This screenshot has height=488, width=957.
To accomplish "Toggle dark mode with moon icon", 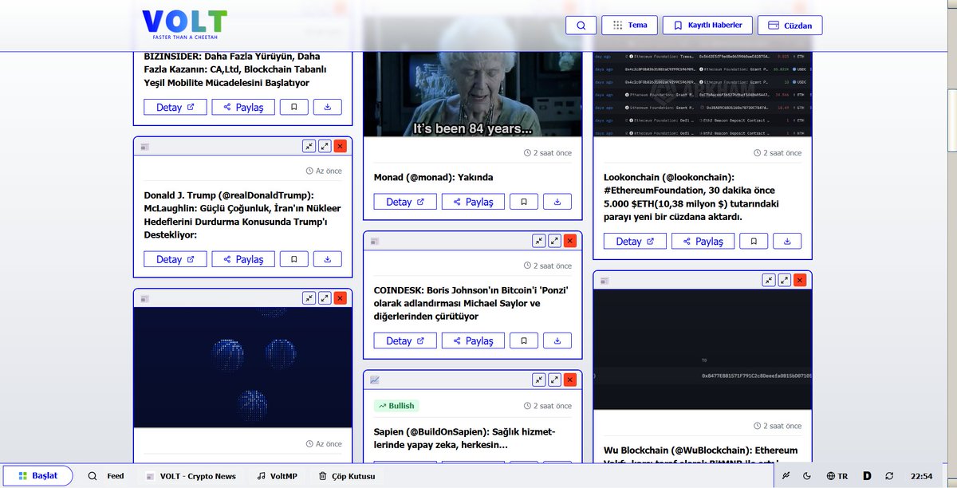I will (x=807, y=476).
